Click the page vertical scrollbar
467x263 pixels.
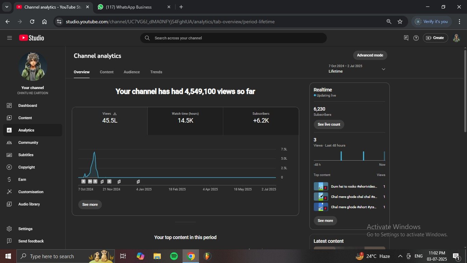click(x=465, y=91)
